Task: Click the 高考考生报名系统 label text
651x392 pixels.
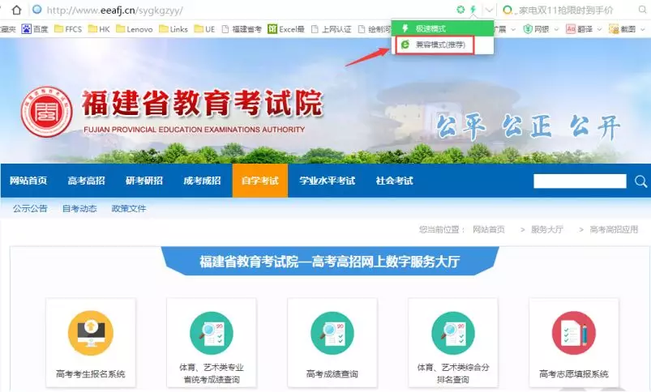Action: pos(91,373)
